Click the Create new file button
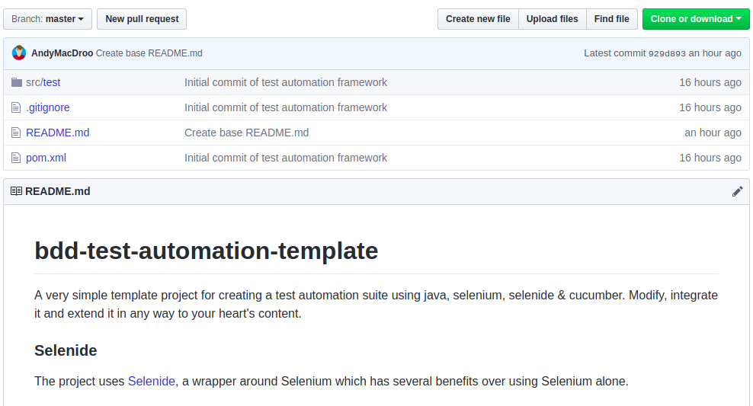The width and height of the screenshot is (753, 406). (x=478, y=19)
